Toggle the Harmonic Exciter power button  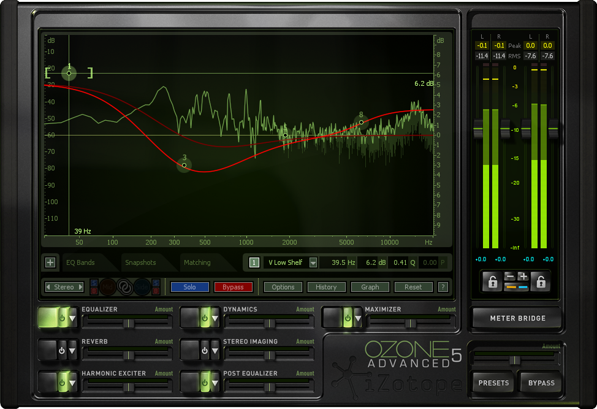pos(62,383)
